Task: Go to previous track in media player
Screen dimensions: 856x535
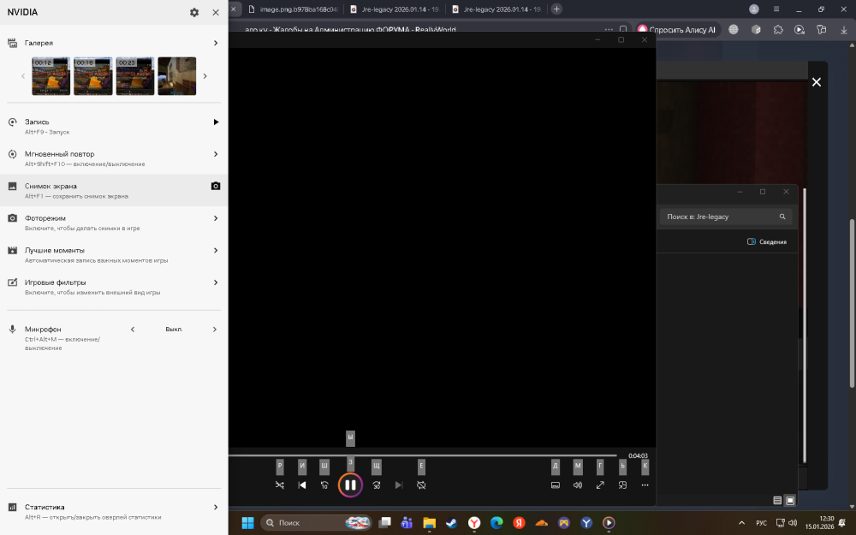Action: click(302, 484)
